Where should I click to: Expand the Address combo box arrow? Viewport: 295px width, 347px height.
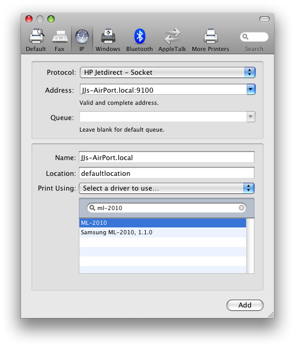[251, 89]
